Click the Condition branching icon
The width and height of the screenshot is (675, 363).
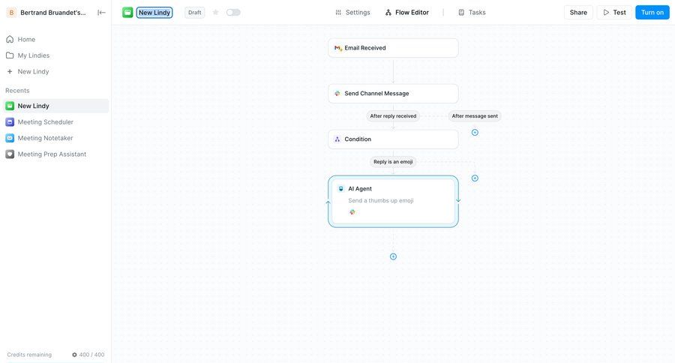coord(337,139)
